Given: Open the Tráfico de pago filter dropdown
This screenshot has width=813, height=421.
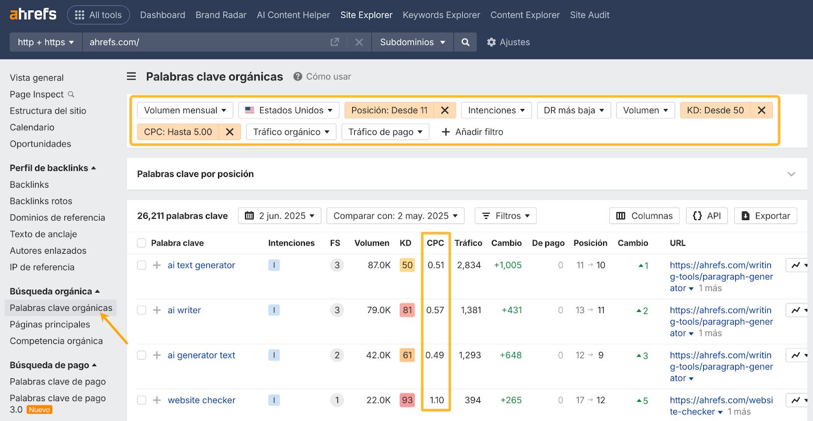Looking at the screenshot, I should [x=385, y=132].
